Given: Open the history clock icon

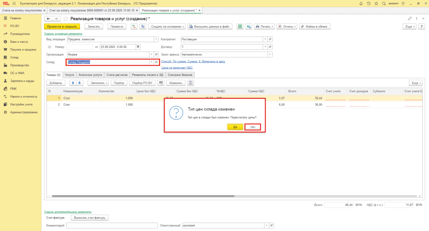Looking at the screenshot, I should tap(368, 3).
